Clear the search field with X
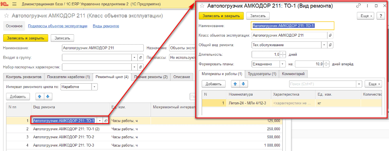389x151 pixels. 359,84
